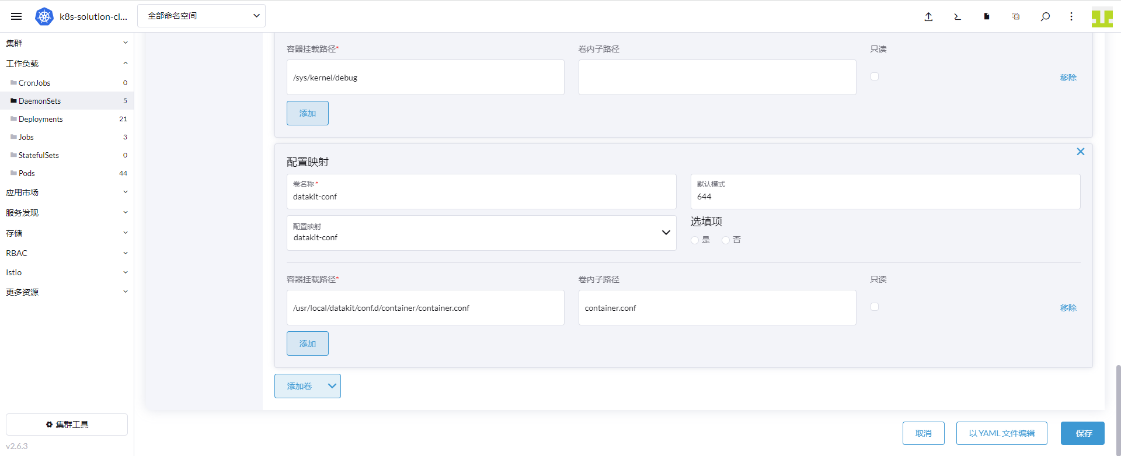Remove the 配置映射 volume with the X icon
The height and width of the screenshot is (456, 1121).
[1081, 152]
